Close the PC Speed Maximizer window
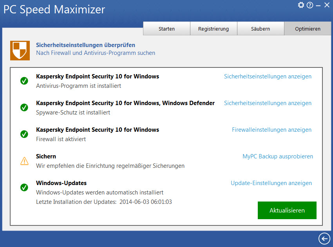Viewport: 333px width, 247px height. (327, 5)
